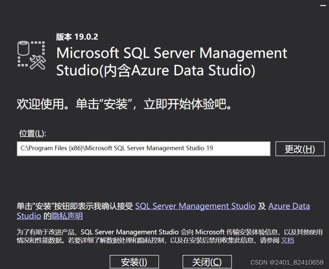Click into the 位置 install path field
Viewport: 329px width, 269px height.
coord(143,148)
